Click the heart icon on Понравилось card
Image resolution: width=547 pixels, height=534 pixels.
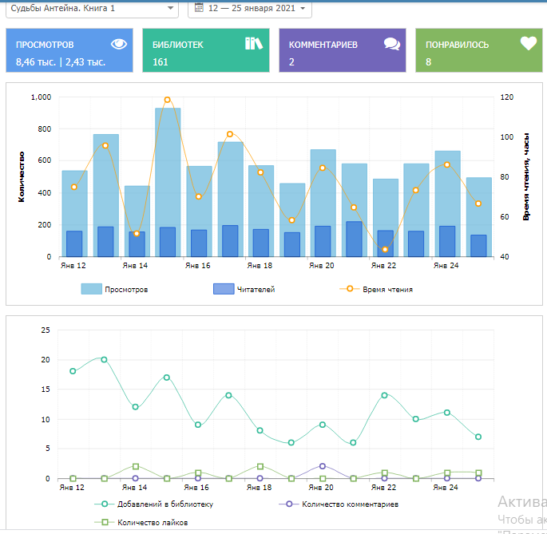pos(528,44)
